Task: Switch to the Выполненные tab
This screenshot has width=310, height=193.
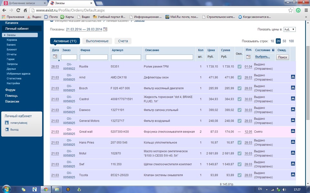Action: point(97,41)
